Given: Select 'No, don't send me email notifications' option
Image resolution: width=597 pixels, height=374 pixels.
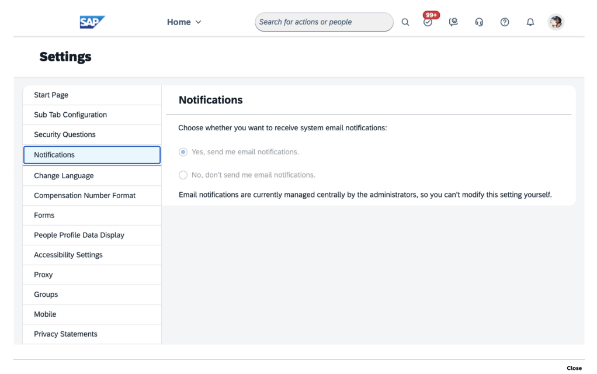Looking at the screenshot, I should click(183, 175).
